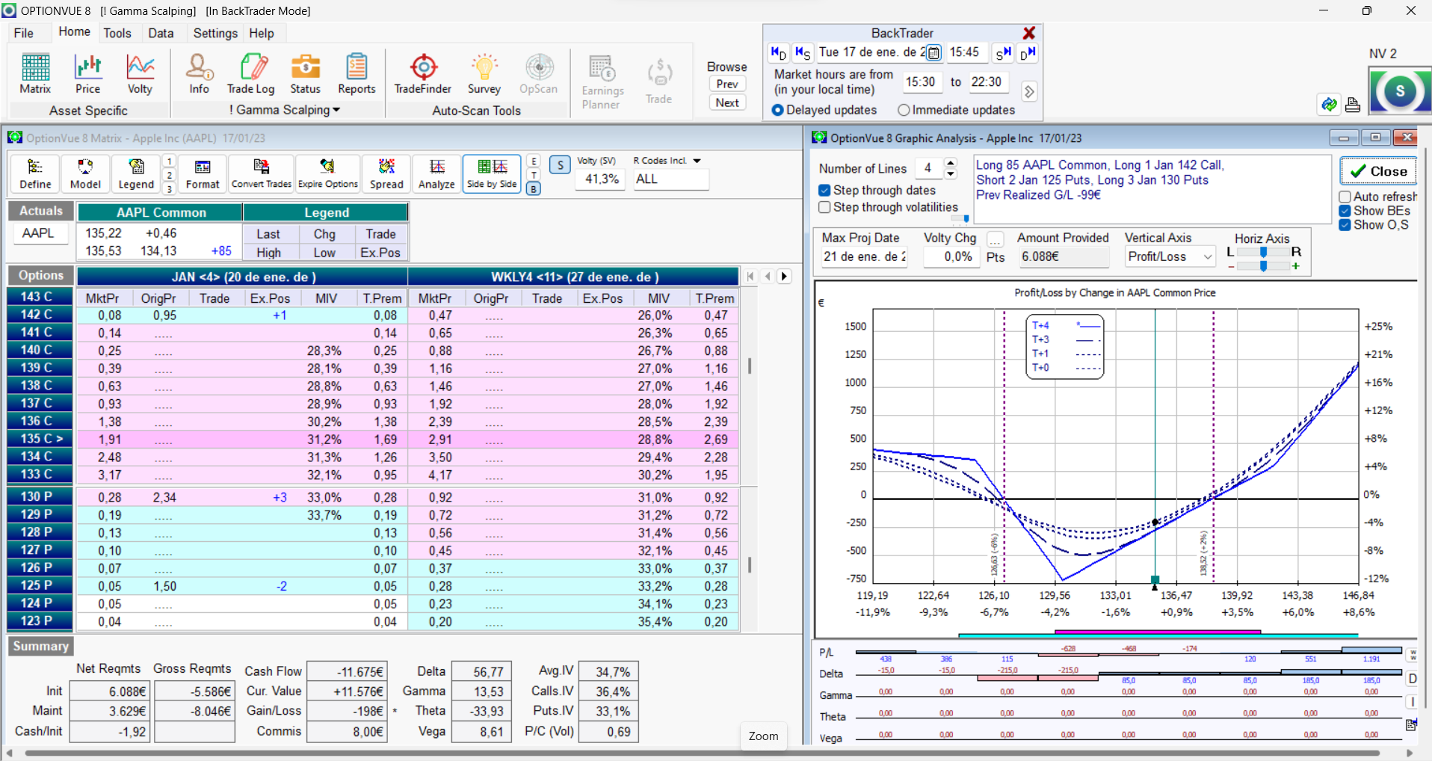Close the Graphic Analysis with Close button

click(1378, 171)
